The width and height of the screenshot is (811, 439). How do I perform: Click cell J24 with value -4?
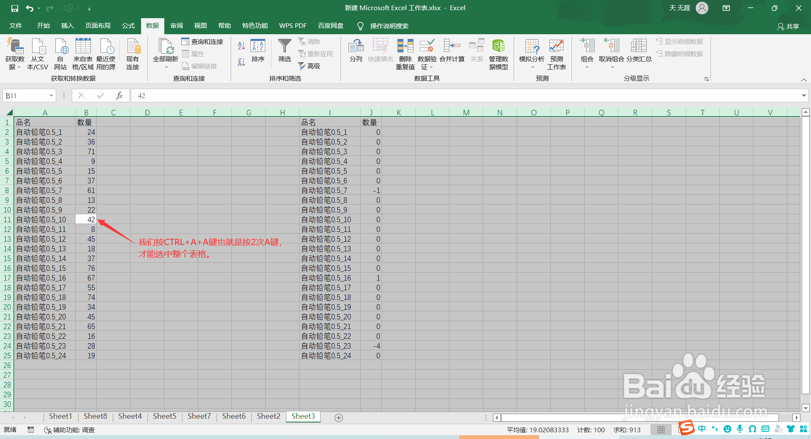(371, 346)
